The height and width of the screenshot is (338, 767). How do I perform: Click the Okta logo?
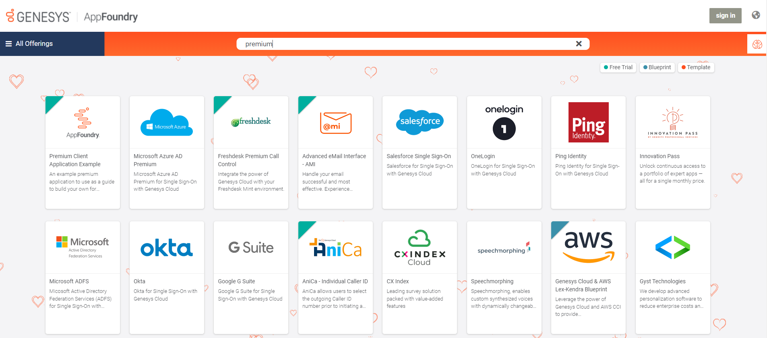pyautogui.click(x=167, y=248)
